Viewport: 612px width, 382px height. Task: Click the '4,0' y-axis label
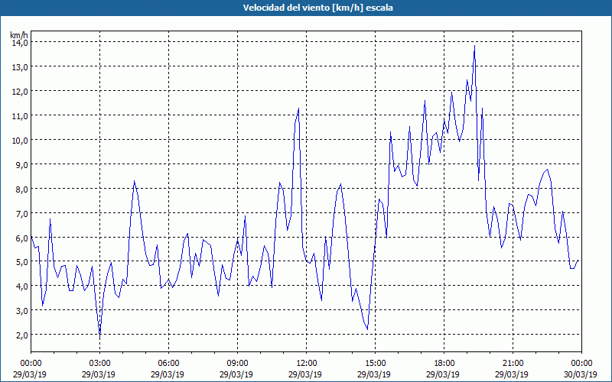[x=21, y=286]
